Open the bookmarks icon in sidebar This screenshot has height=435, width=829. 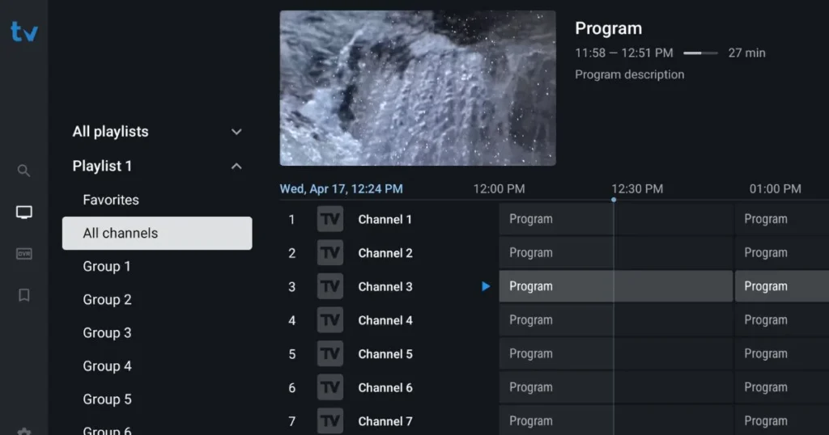pos(23,295)
